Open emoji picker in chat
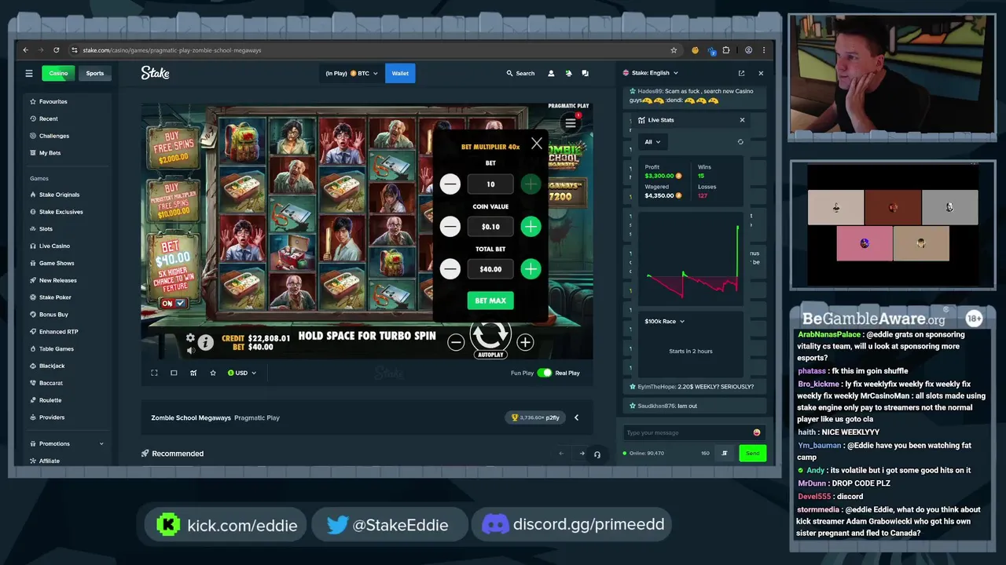The image size is (1006, 565). [x=757, y=432]
